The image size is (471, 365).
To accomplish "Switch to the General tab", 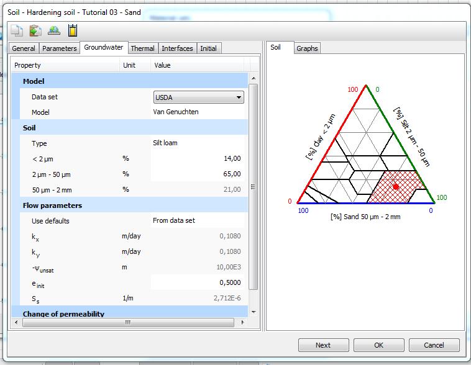I will click(24, 48).
